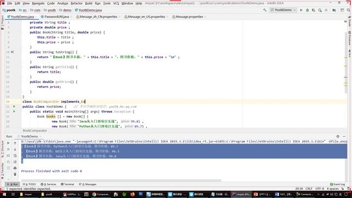The image size is (352, 198).
Task: Click the Down the stack trace arrow
Action: 15,149
